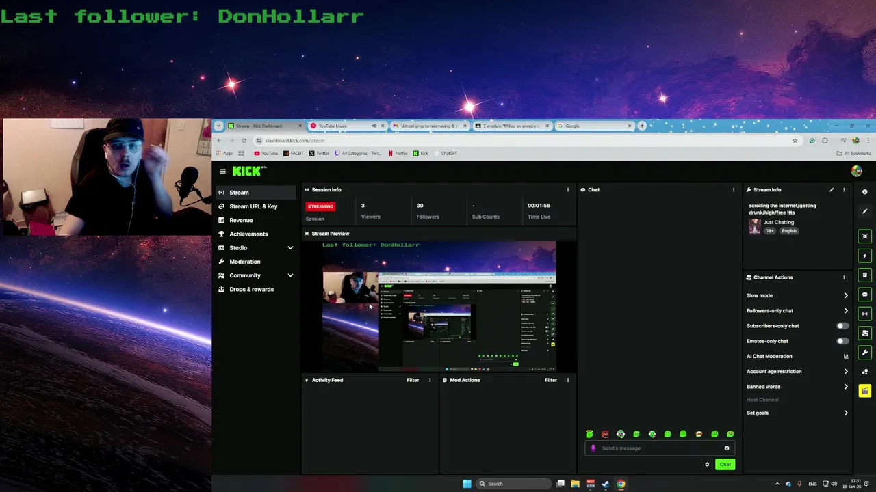Click the note document icon in right rail
This screenshot has height=492, width=876.
click(865, 275)
